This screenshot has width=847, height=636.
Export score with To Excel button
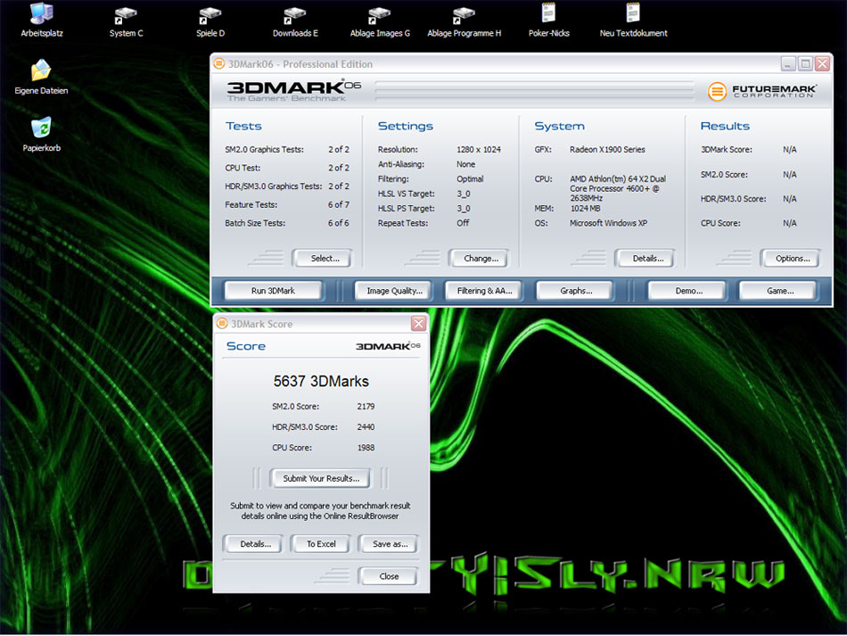point(320,543)
